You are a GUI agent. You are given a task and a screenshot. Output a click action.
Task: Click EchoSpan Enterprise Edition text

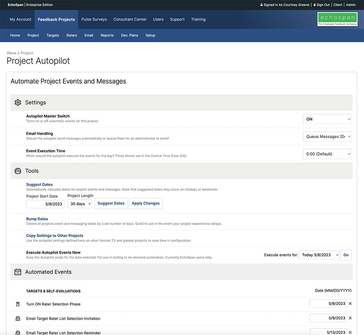click(30, 5)
